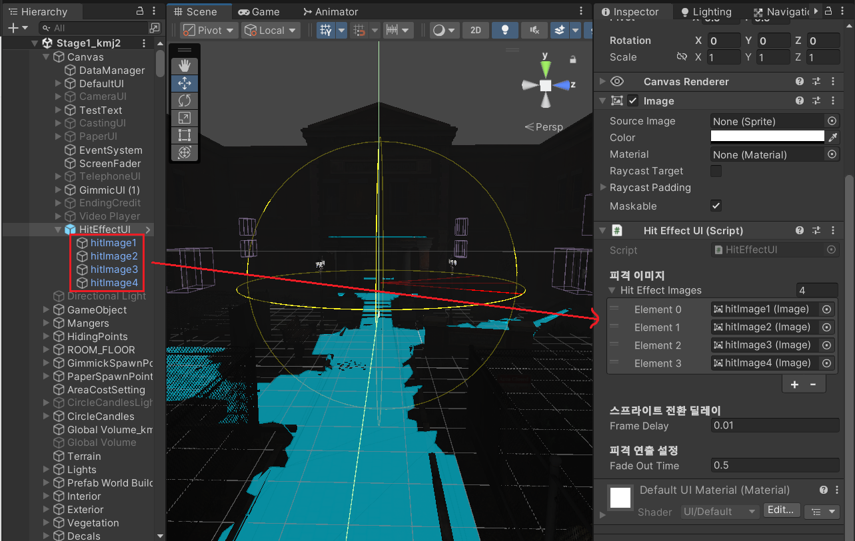Screen dimensions: 855x541
Task: Toggle Scale constrained proportions link
Action: [x=681, y=57]
